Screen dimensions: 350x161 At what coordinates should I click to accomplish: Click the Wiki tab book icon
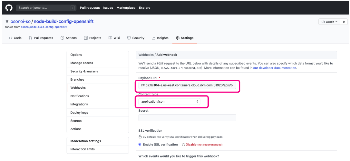click(x=110, y=38)
